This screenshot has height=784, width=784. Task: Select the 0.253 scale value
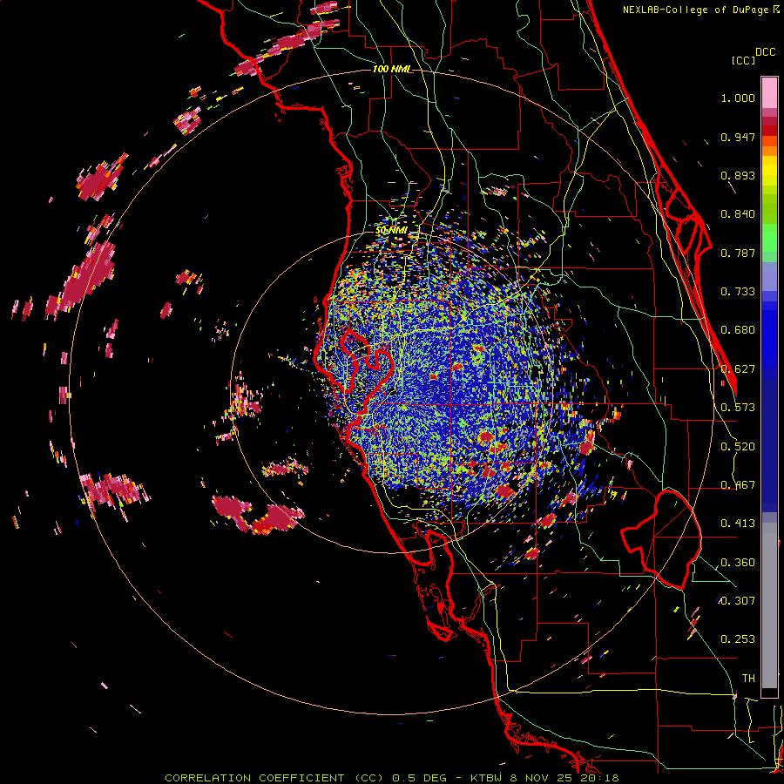(x=738, y=639)
